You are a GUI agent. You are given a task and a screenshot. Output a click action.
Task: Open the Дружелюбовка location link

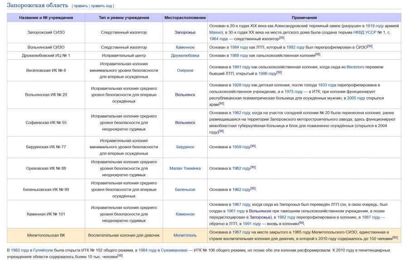[x=185, y=55]
